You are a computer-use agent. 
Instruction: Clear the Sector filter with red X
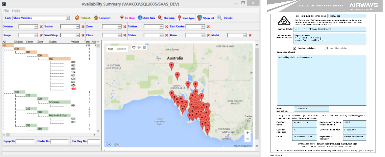(83, 27)
